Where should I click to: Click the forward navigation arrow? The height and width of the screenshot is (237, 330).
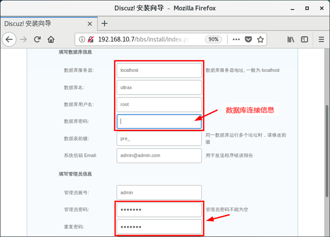(x=23, y=40)
